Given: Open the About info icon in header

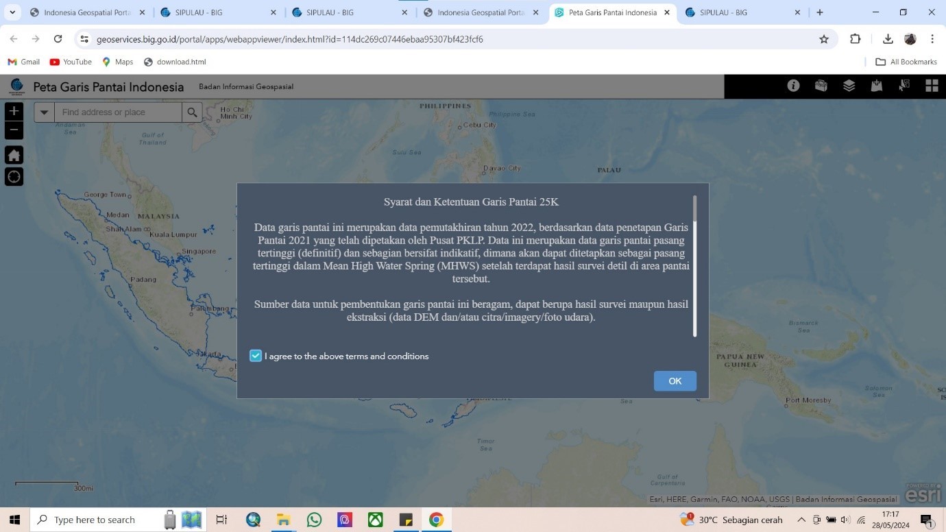Looking at the screenshot, I should (793, 86).
